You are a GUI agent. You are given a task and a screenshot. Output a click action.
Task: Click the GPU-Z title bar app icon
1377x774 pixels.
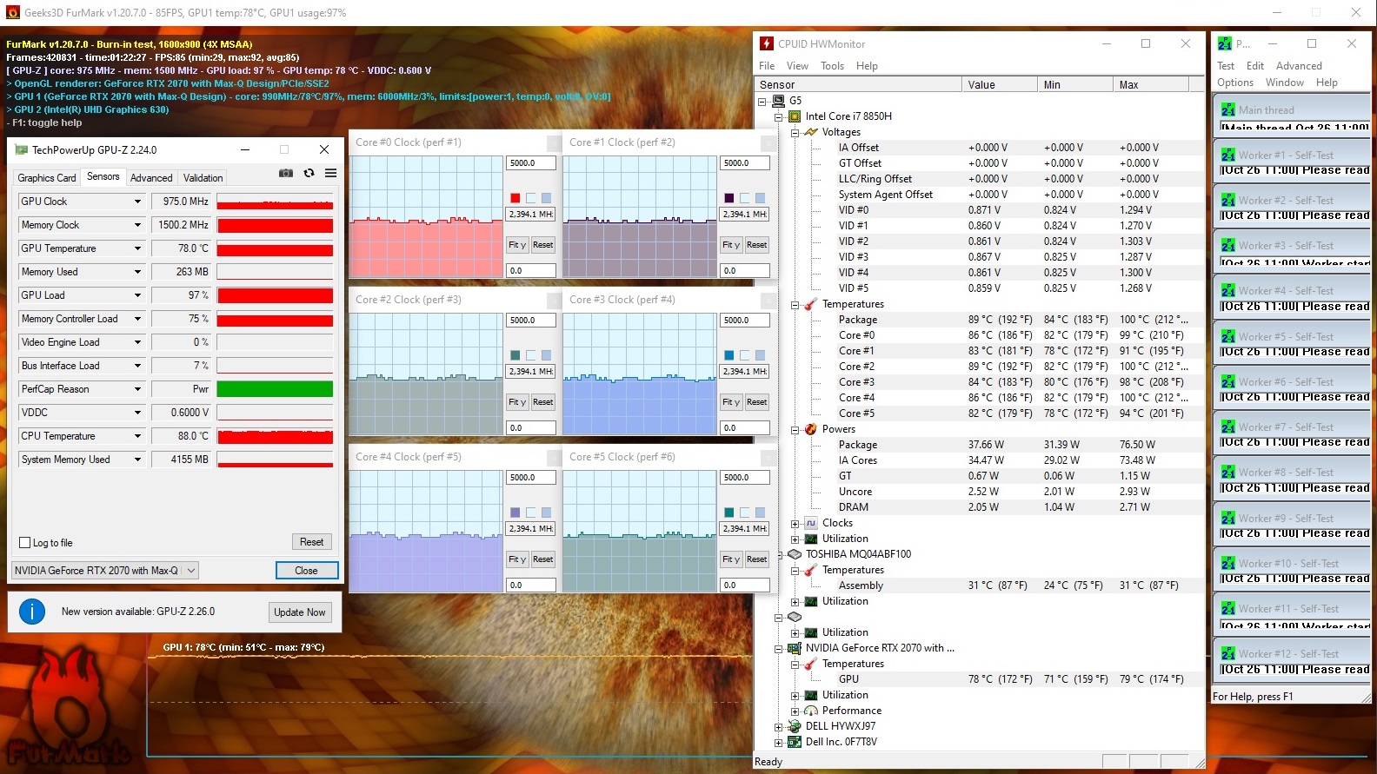click(x=22, y=150)
